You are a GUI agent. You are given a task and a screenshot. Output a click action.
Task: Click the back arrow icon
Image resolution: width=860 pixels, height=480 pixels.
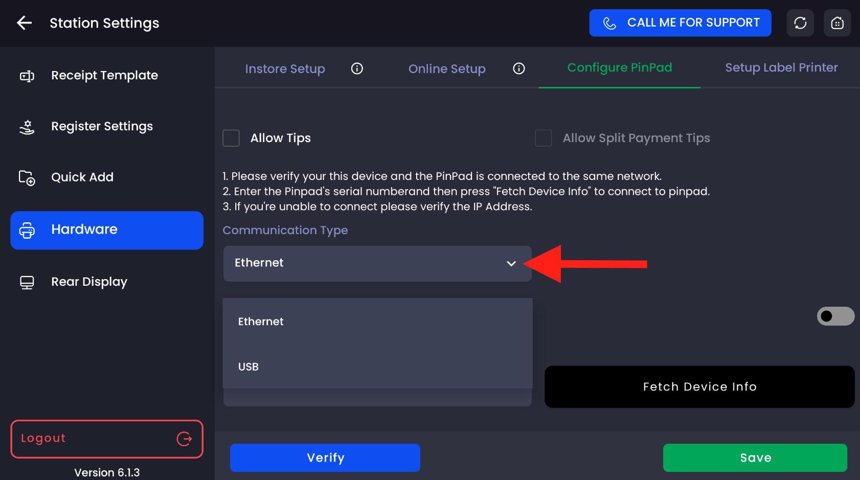(24, 23)
